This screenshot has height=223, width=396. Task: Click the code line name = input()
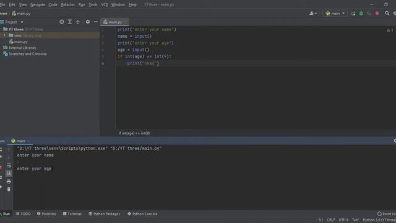[135, 36]
